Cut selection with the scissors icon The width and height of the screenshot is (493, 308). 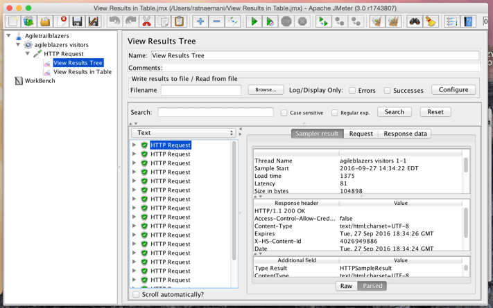[x=147, y=21]
